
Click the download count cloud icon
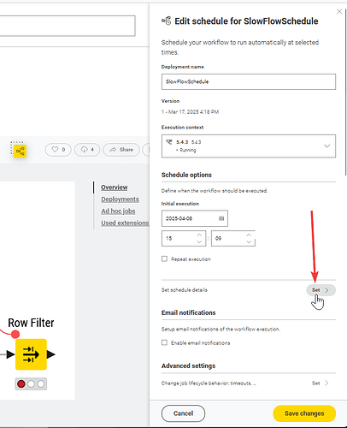(84, 149)
